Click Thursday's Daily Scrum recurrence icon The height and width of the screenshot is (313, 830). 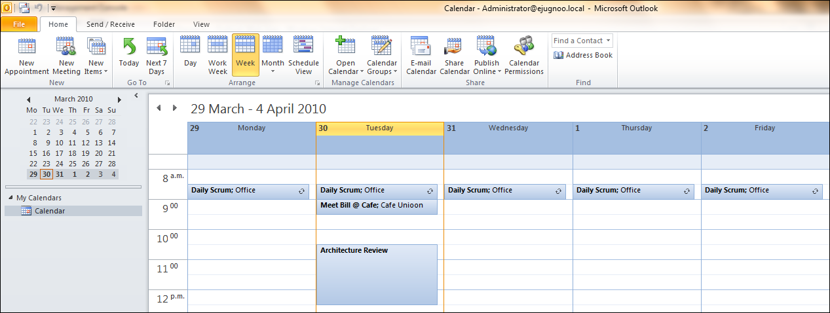[x=687, y=191]
